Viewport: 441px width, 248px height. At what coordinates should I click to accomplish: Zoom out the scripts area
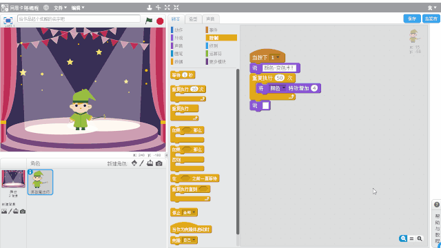click(x=402, y=238)
